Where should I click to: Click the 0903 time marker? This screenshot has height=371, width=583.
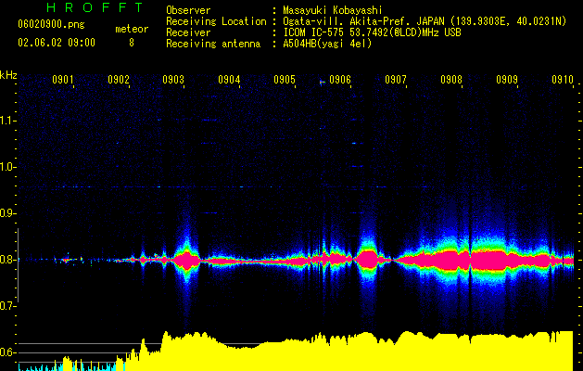173,80
